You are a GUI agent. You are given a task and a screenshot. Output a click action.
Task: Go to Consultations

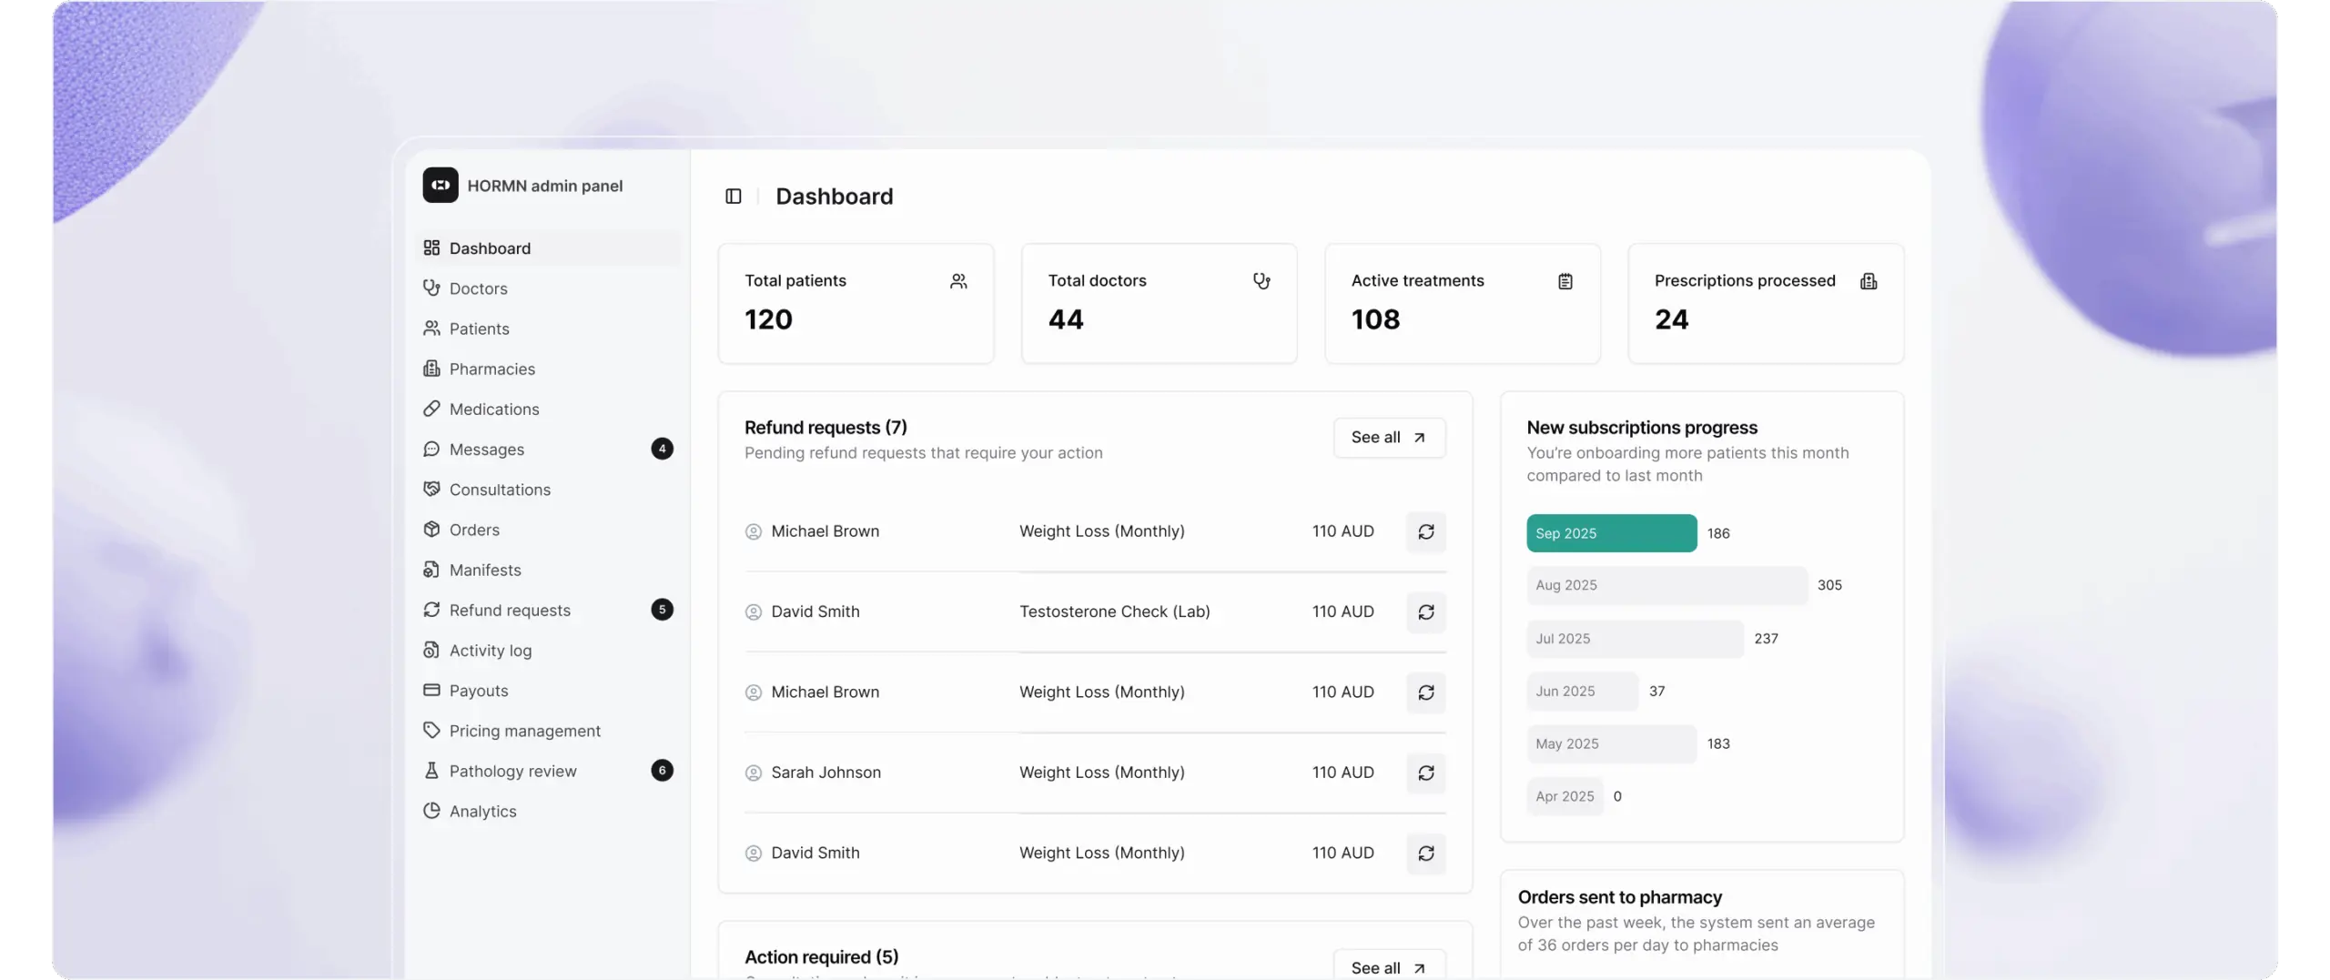pyautogui.click(x=548, y=490)
